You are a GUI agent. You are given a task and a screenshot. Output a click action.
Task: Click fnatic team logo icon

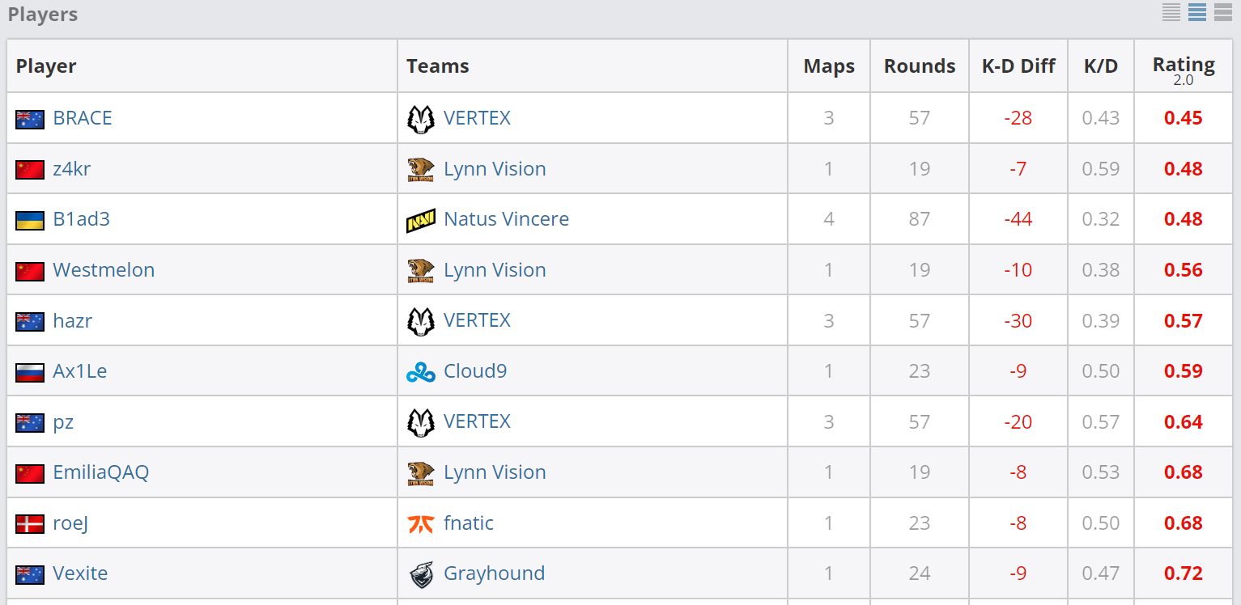(x=421, y=524)
